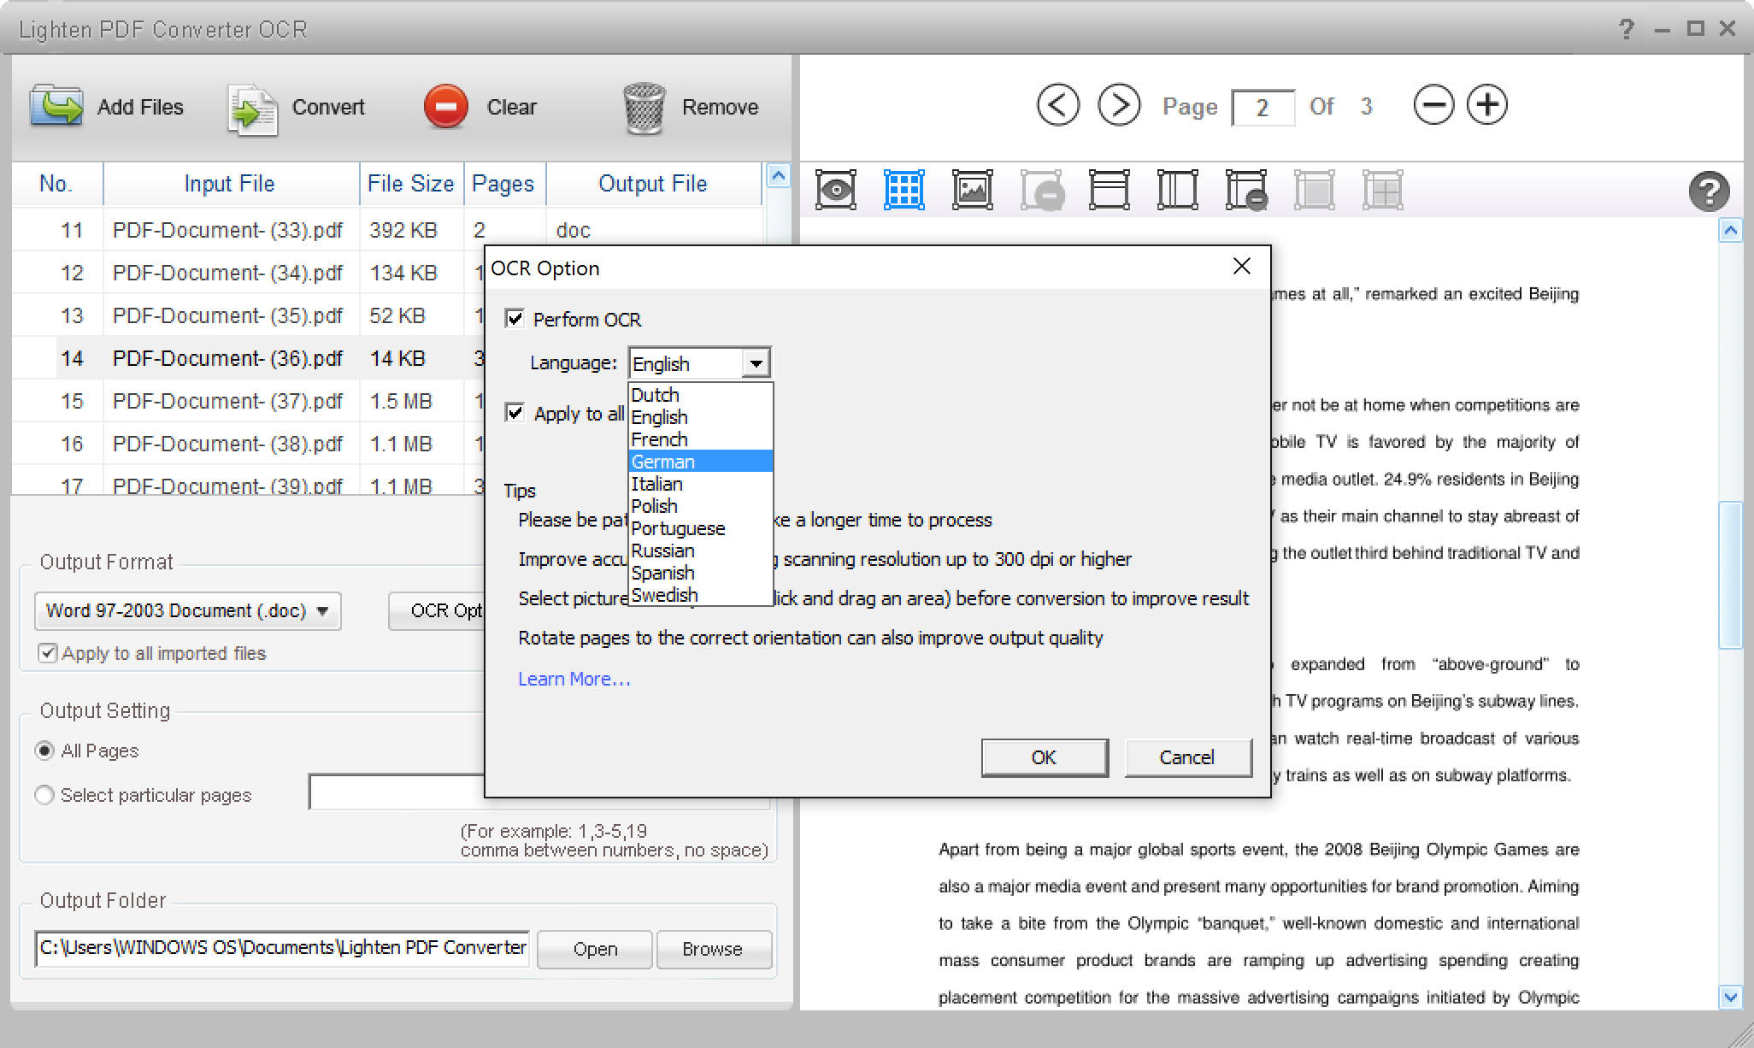Select row PDF-Document- (34).pdf
Viewport: 1754px width, 1048px height.
point(248,273)
